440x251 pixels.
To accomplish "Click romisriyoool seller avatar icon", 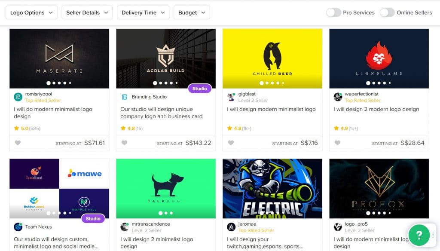I will [18, 97].
